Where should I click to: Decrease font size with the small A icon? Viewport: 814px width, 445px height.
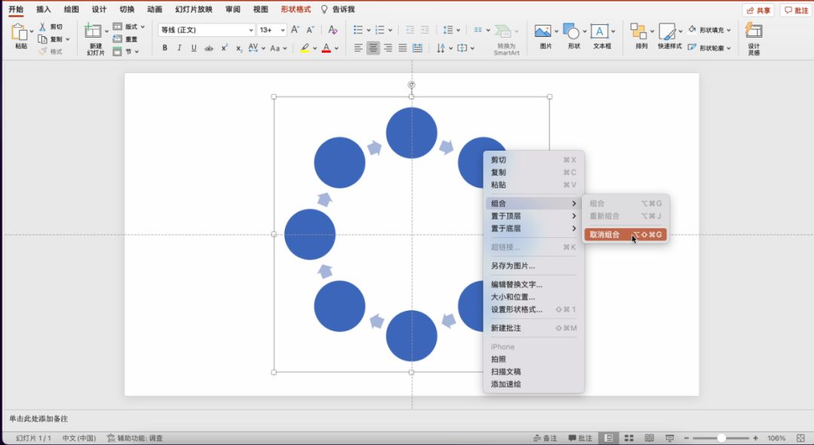[x=310, y=30]
